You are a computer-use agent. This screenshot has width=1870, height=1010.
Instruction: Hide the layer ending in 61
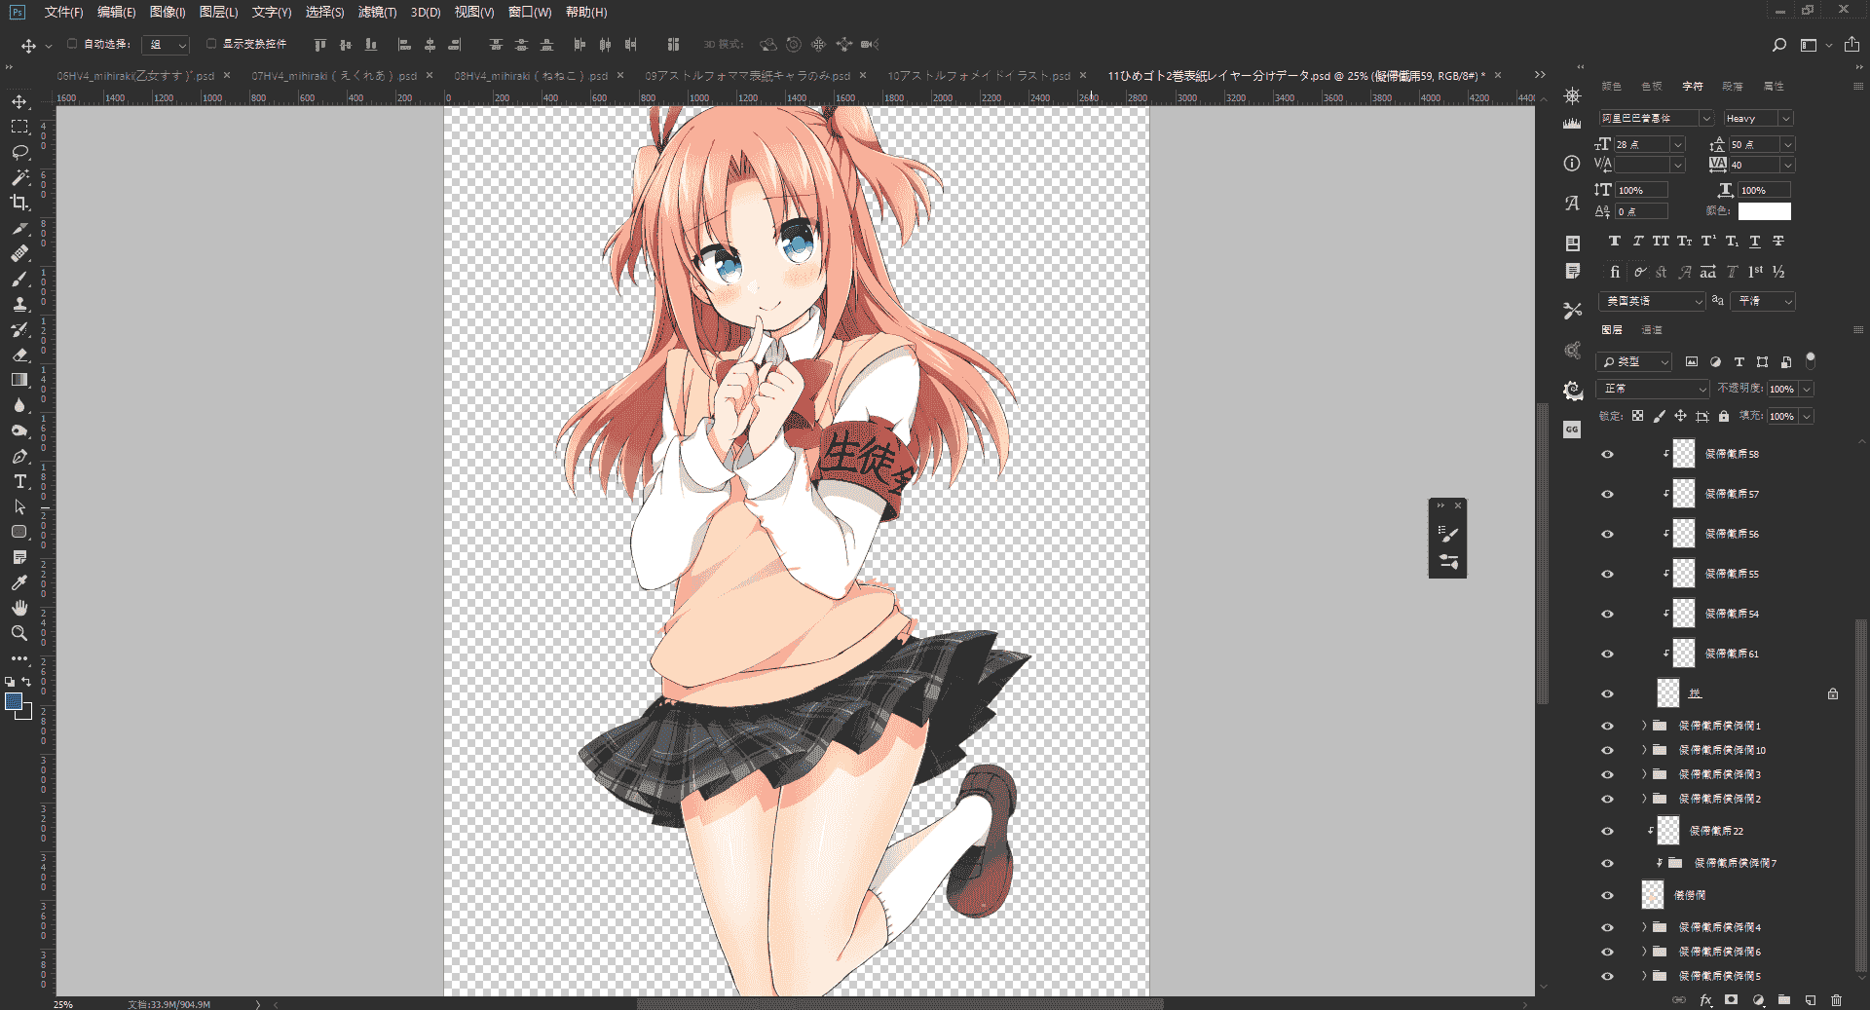point(1608,654)
